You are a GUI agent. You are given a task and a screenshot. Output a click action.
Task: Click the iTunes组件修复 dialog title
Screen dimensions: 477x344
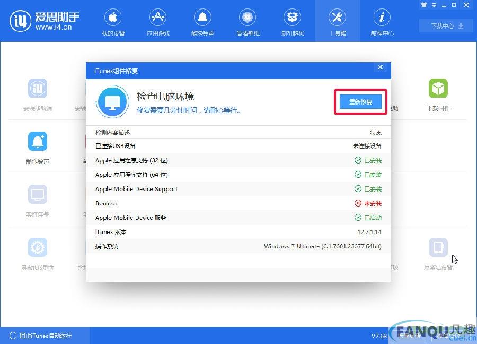point(116,71)
